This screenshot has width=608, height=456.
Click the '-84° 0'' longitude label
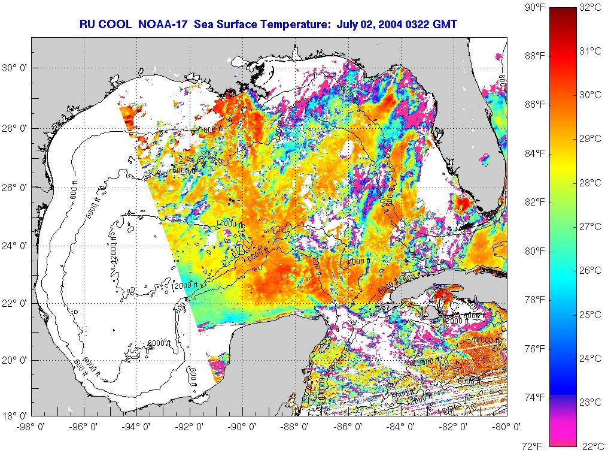pos(400,427)
